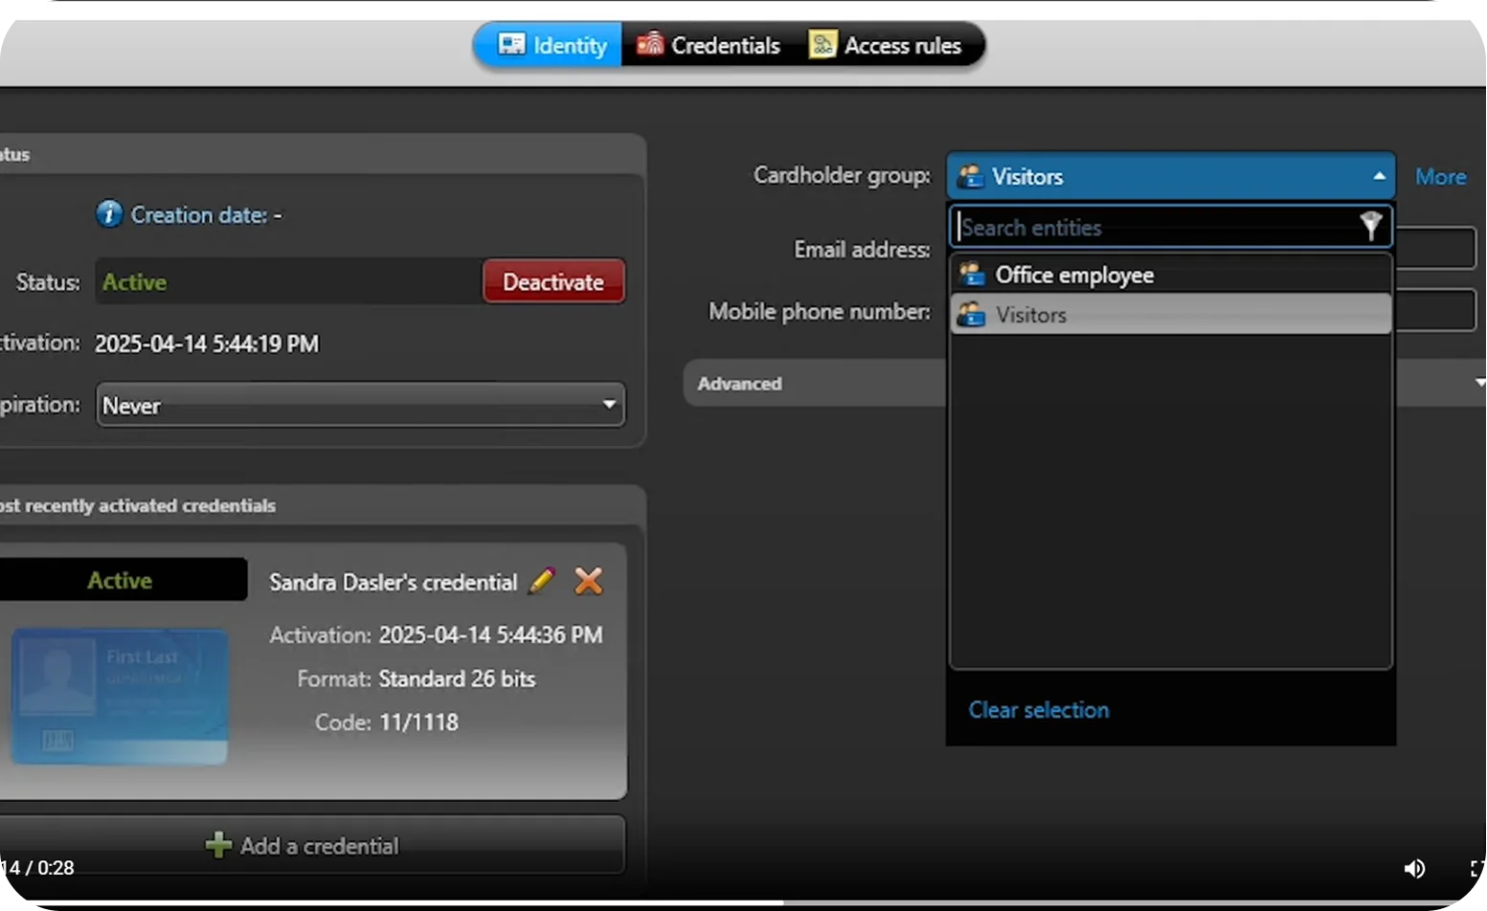Click the video progress bar at the bottom
The width and height of the screenshot is (1487, 911).
coord(743,903)
